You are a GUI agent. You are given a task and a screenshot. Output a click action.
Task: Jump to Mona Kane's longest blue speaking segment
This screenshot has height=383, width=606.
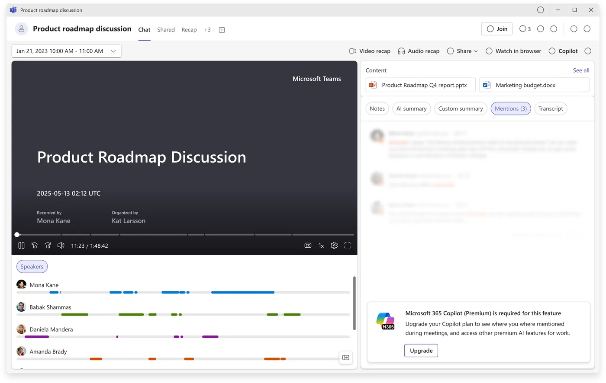coord(243,293)
